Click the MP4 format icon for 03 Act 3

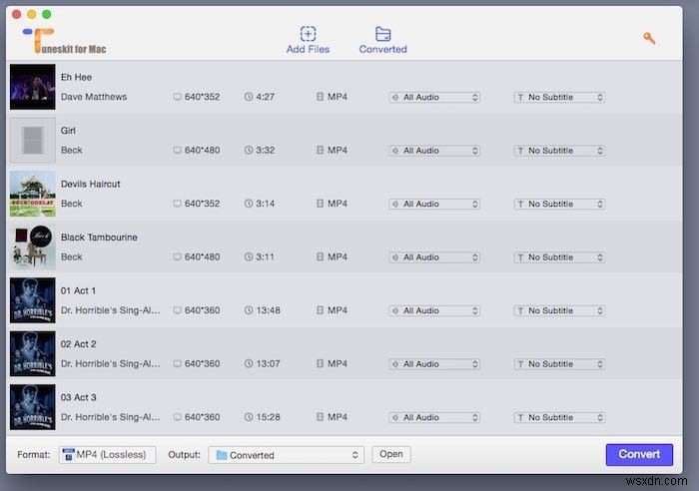click(x=320, y=417)
